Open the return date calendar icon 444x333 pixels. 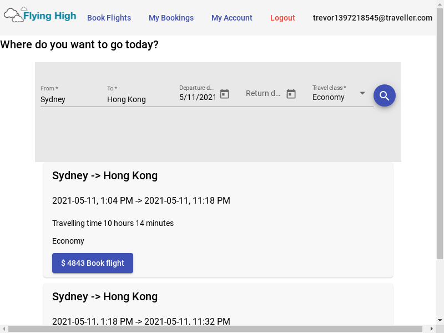(x=291, y=94)
